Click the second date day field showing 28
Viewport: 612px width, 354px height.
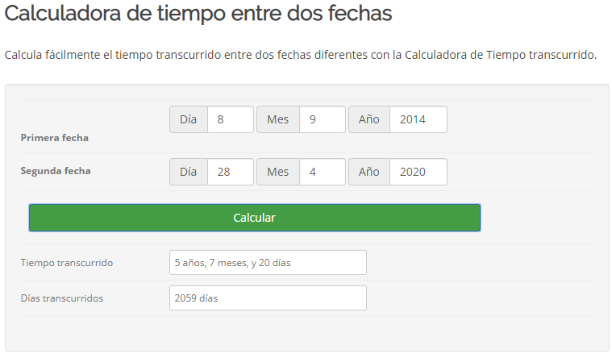click(230, 172)
